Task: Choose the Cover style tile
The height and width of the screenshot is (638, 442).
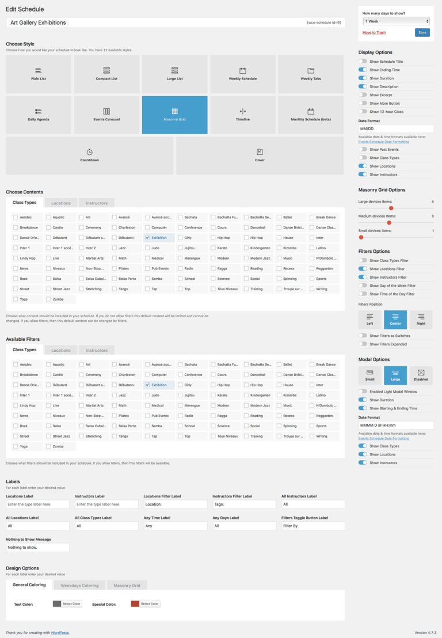Action: (260, 155)
